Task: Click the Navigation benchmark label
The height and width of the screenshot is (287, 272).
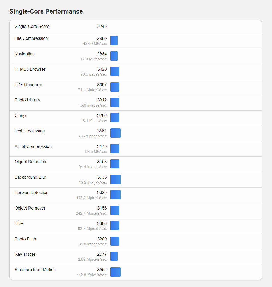Action: (x=24, y=54)
